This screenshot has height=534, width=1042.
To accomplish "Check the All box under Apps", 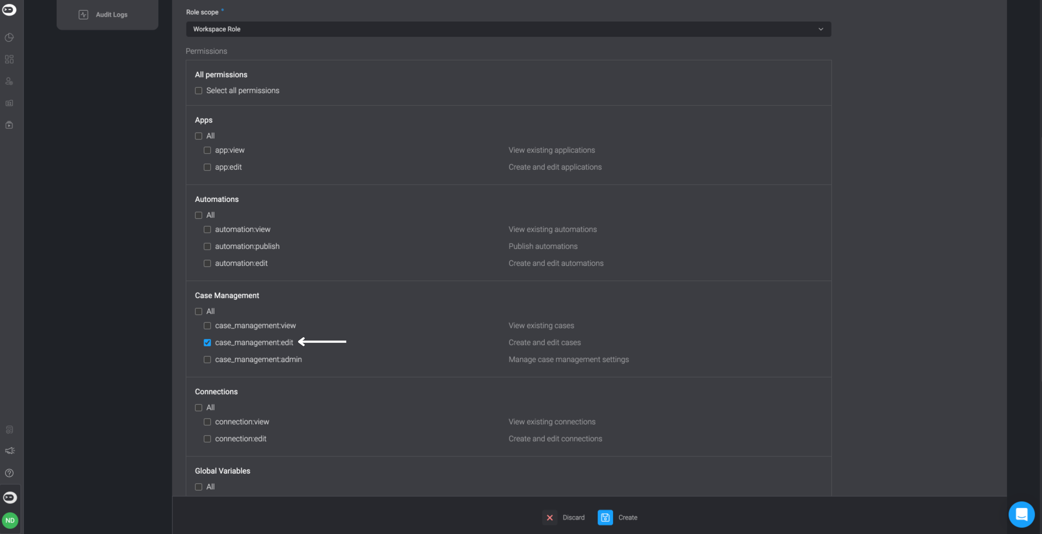I will pos(199,136).
